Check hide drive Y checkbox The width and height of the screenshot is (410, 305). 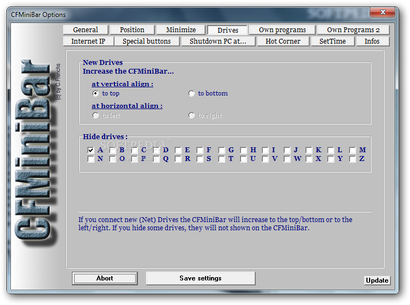coord(330,159)
